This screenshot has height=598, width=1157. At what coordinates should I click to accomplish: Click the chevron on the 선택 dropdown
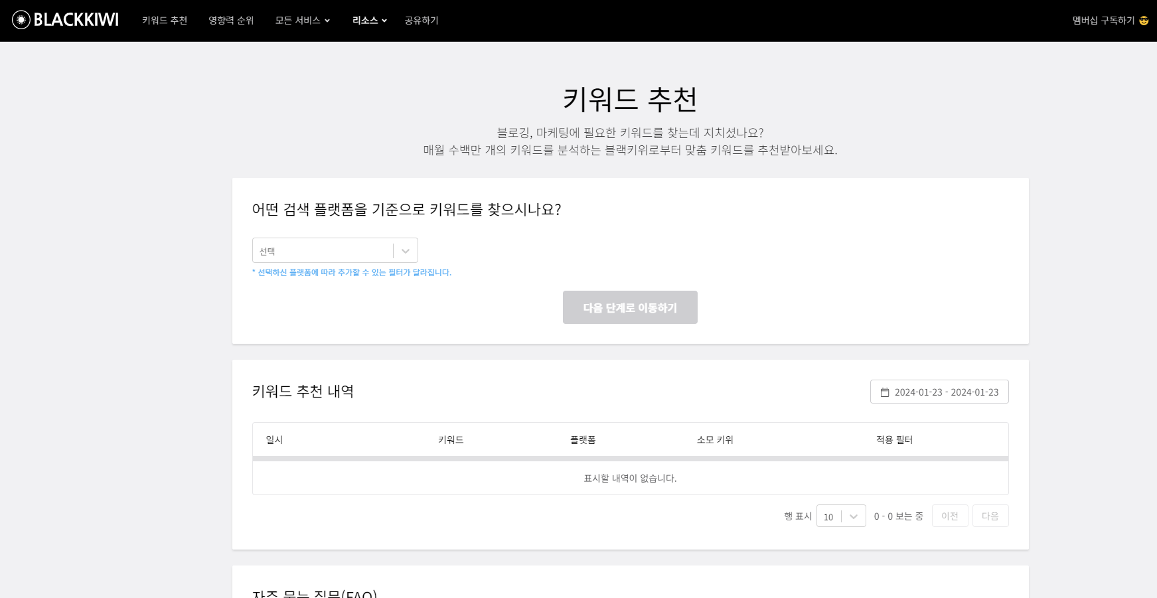(405, 250)
